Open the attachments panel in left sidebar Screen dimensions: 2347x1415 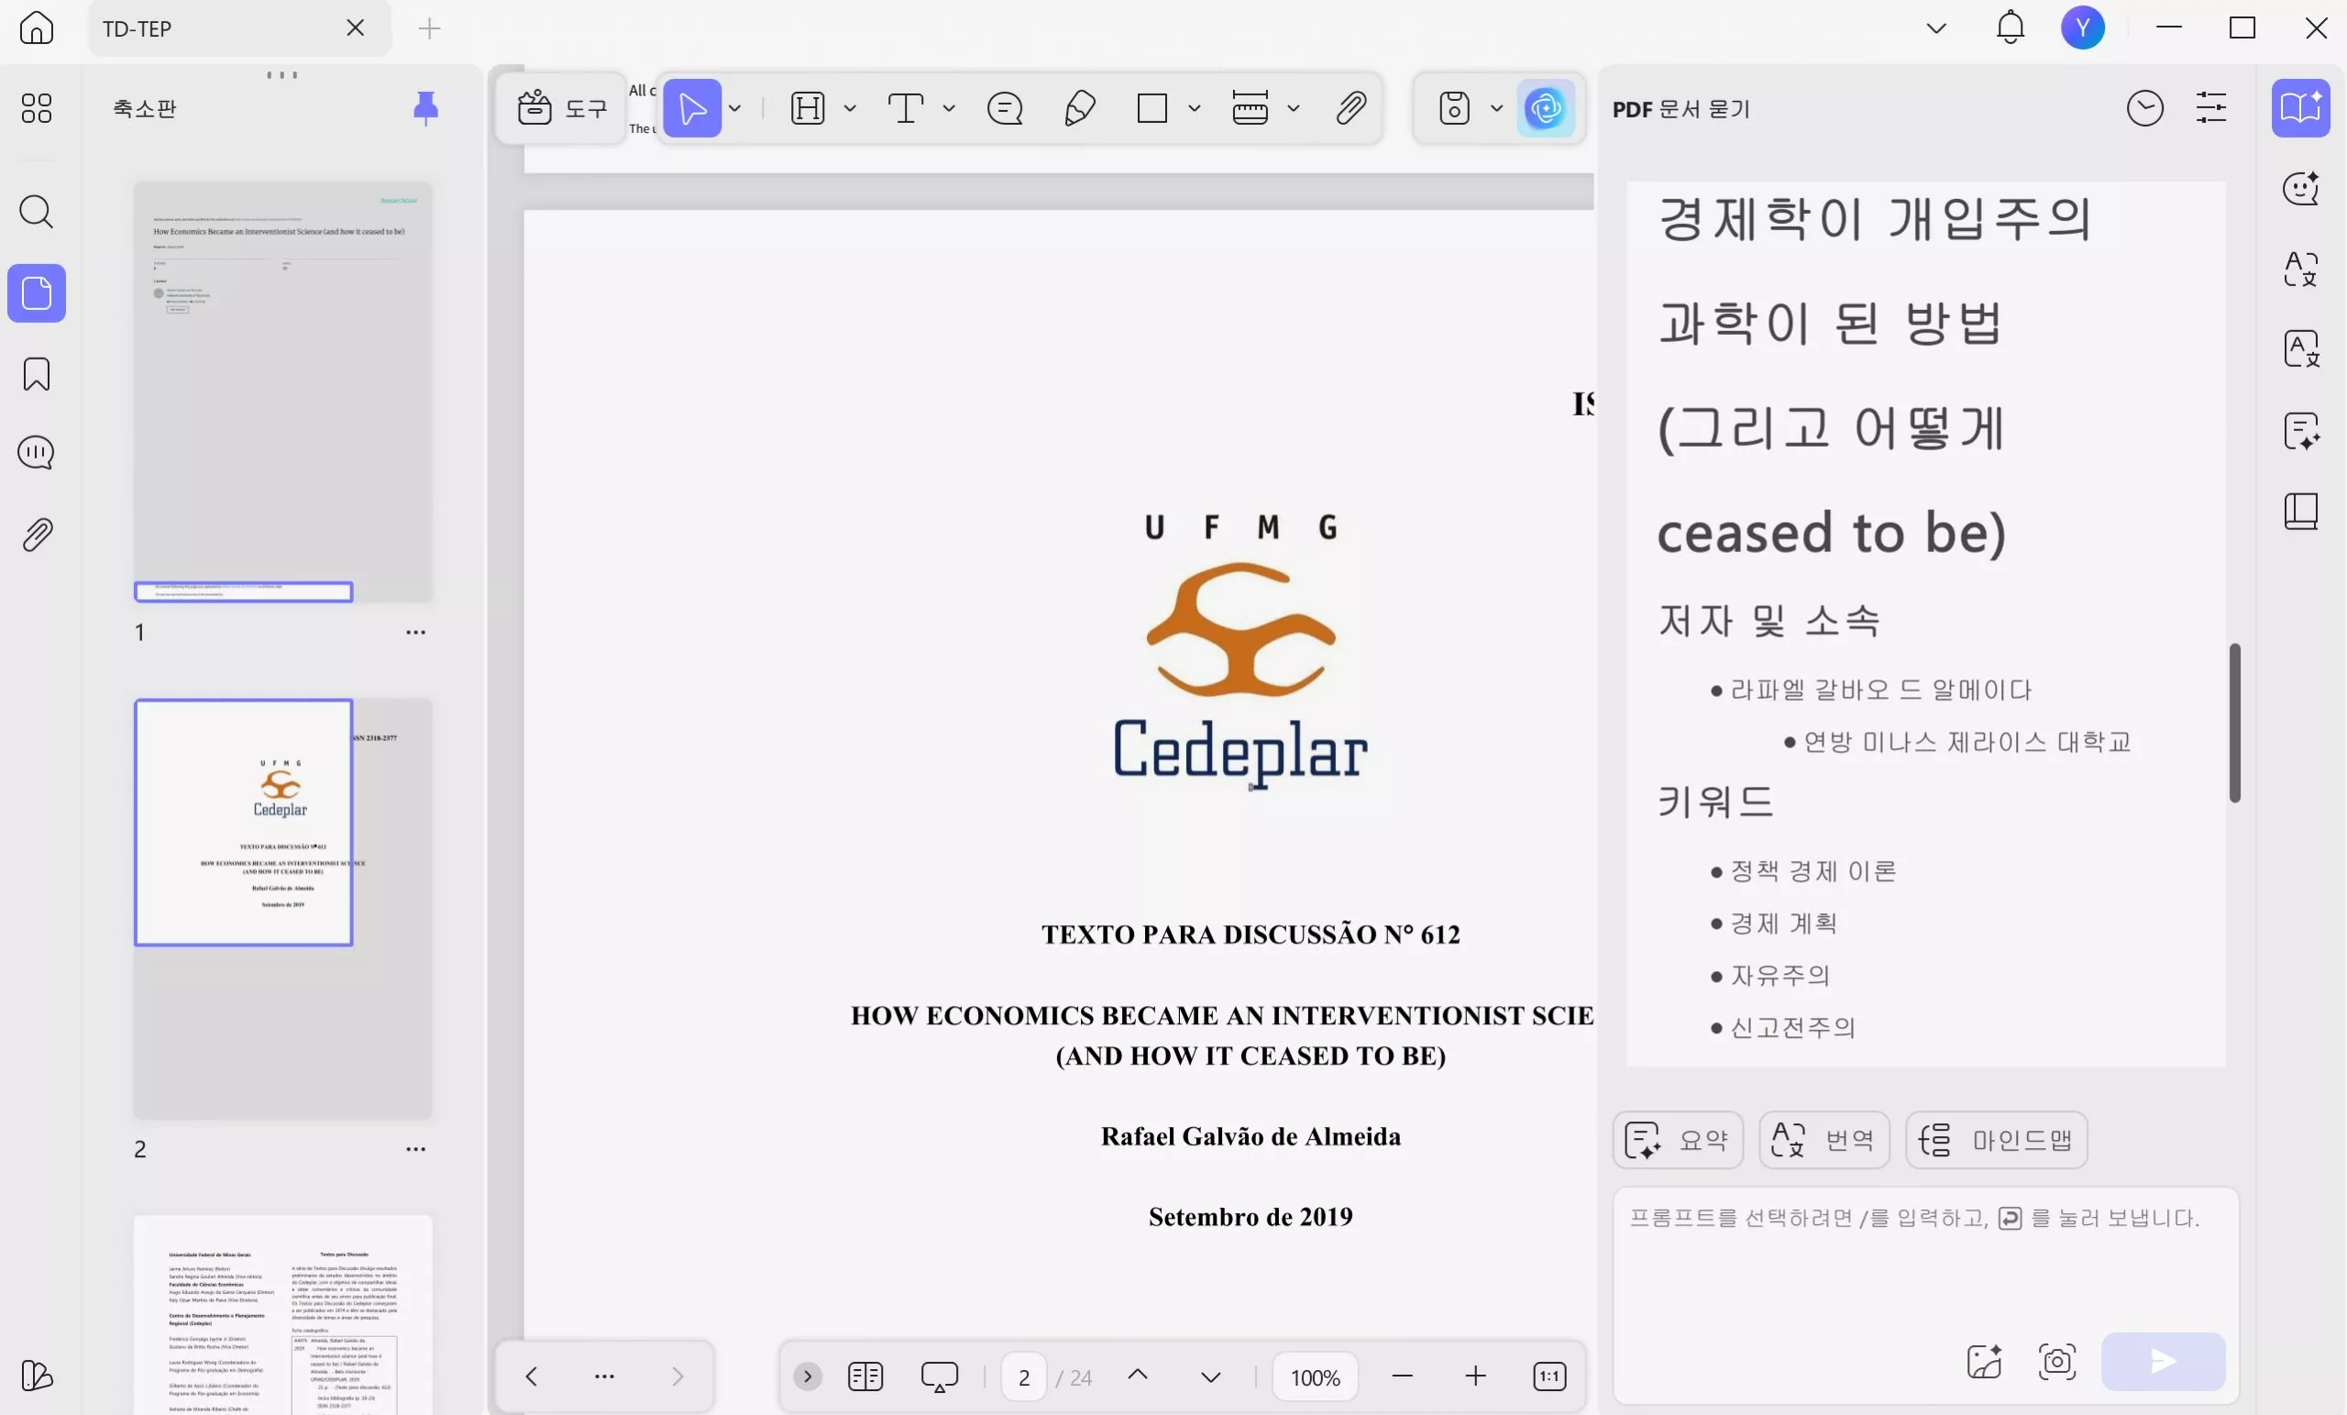(x=36, y=536)
